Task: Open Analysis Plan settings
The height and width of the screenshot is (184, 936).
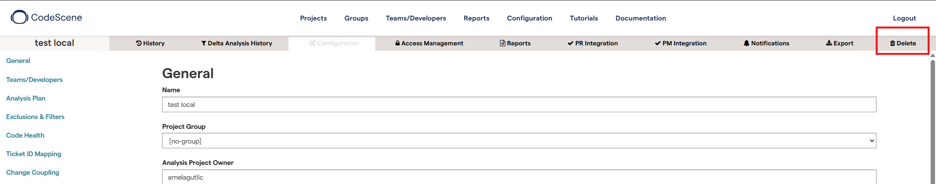Action: [26, 98]
